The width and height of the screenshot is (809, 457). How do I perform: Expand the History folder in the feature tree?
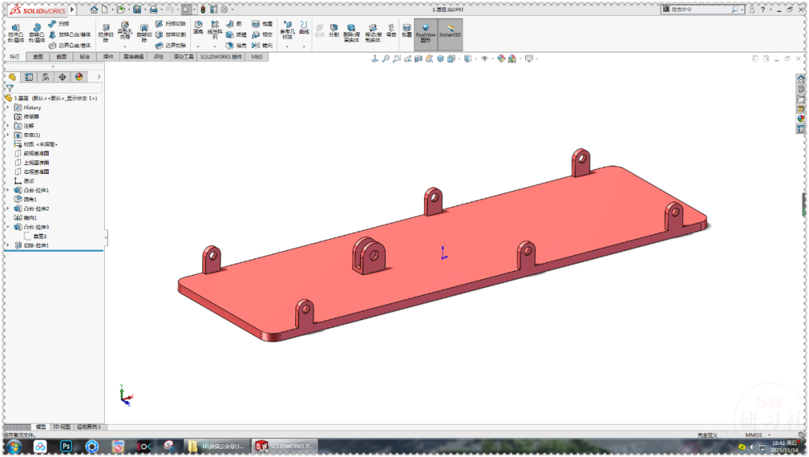(7, 108)
